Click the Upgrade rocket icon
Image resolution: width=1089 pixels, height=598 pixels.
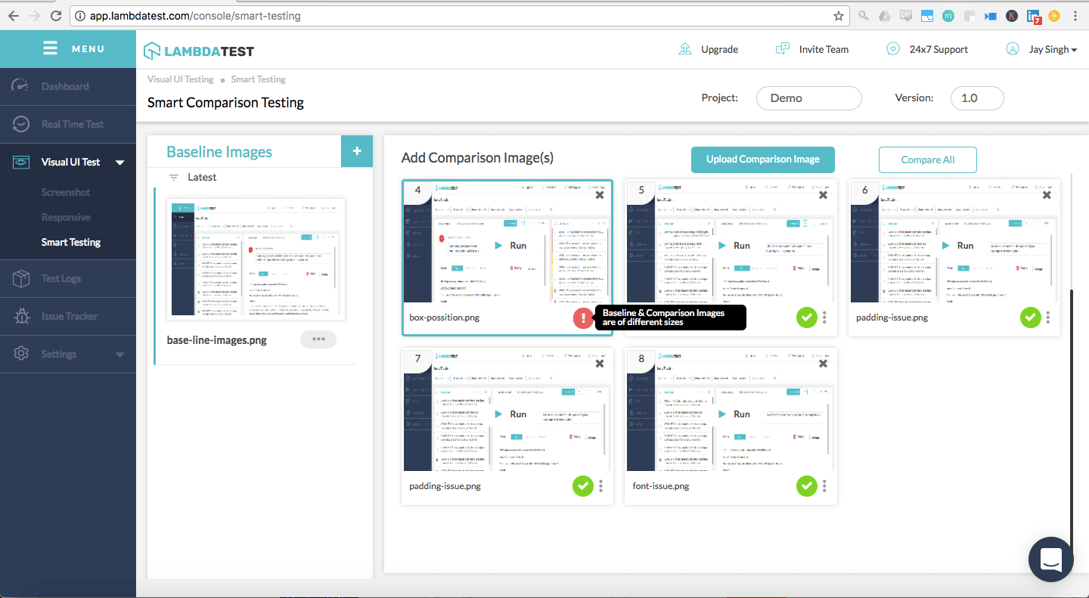(x=685, y=48)
